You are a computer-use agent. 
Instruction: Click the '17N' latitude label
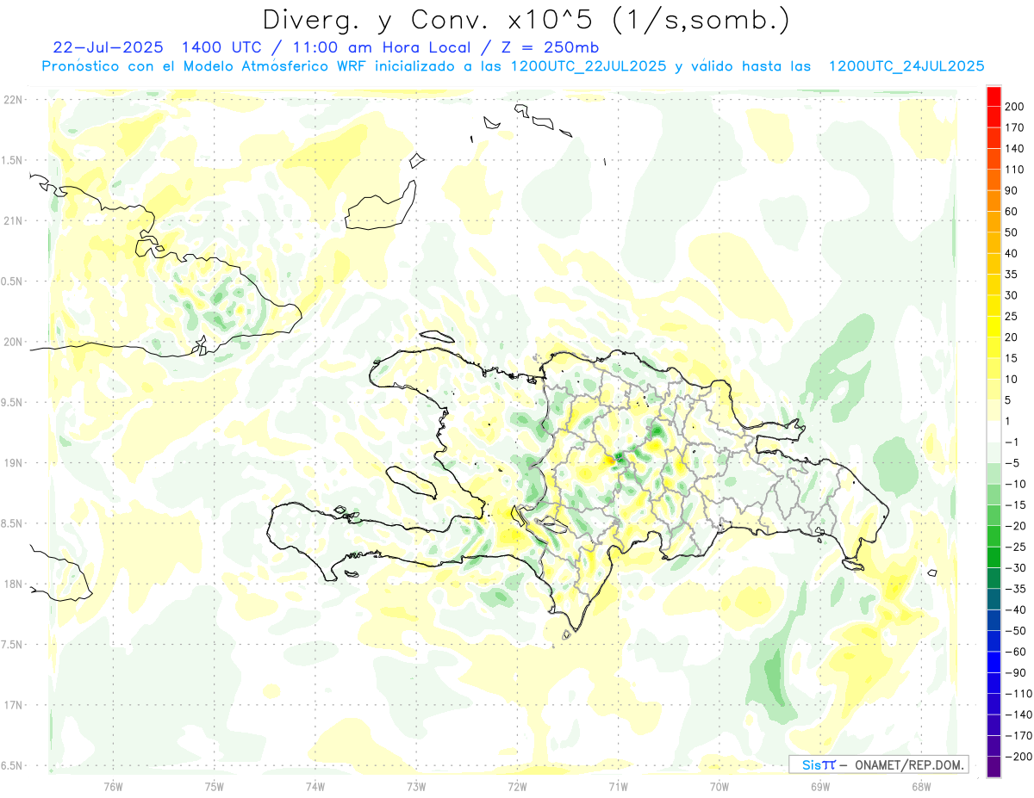click(x=15, y=705)
